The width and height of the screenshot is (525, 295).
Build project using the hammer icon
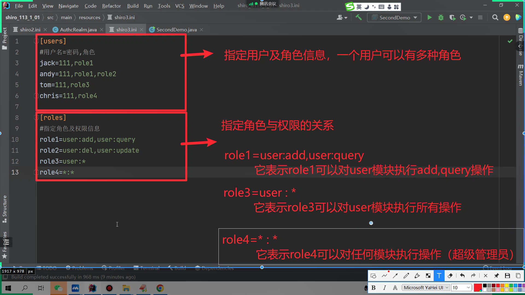[x=358, y=17]
